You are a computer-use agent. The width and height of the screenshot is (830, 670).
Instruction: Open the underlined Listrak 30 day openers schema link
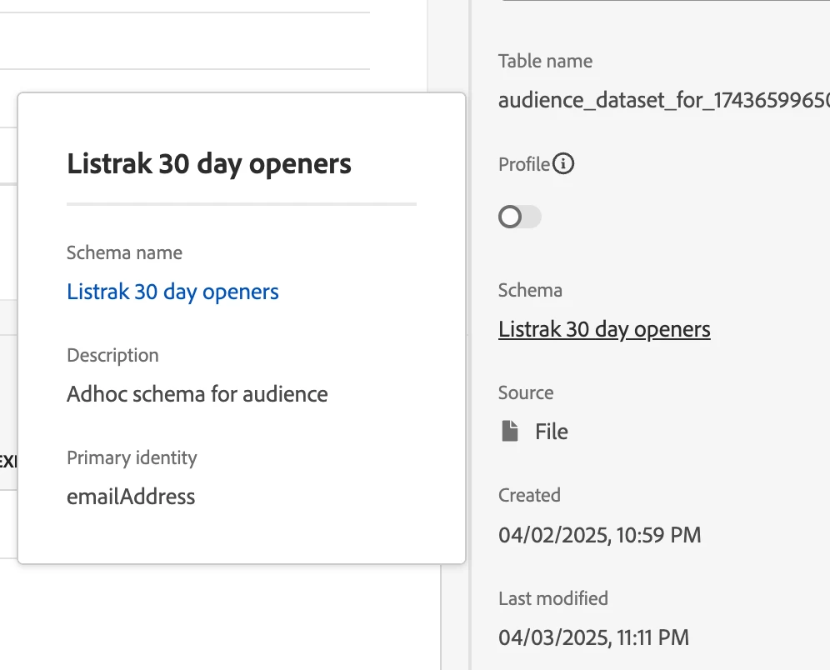pos(604,329)
